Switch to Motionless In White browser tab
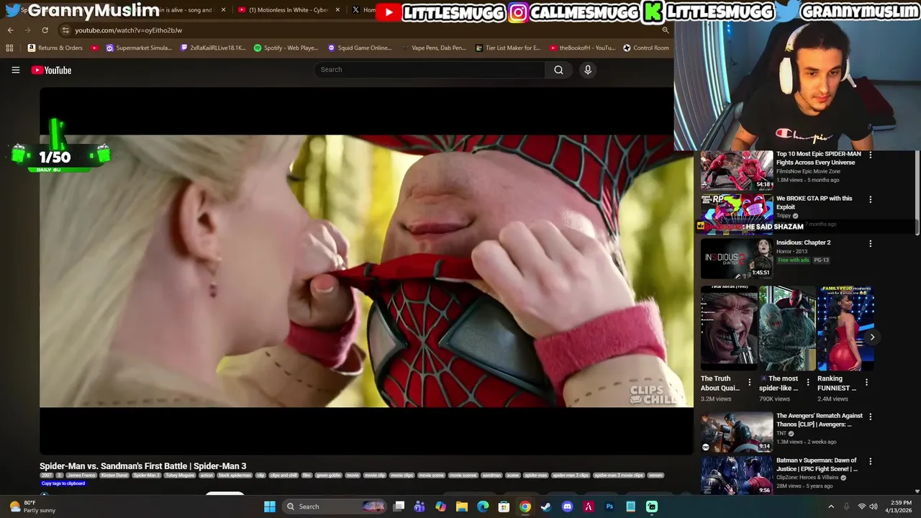The height and width of the screenshot is (518, 921). [288, 10]
